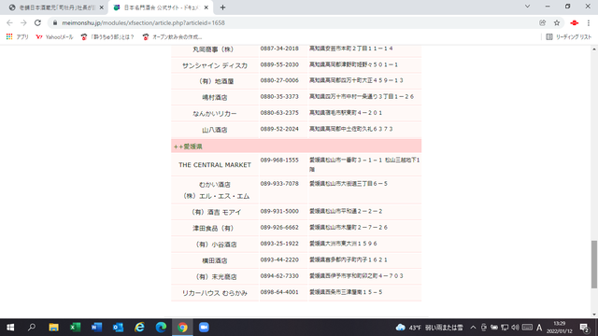Image resolution: width=598 pixels, height=336 pixels.
Task: Open the reading list panel
Action: (569, 37)
